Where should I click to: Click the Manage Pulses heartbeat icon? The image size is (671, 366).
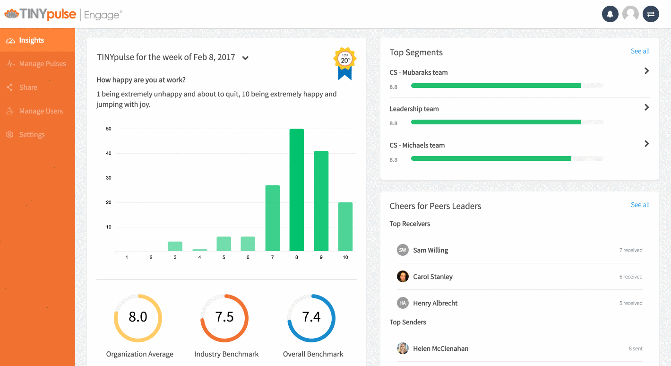(10, 64)
